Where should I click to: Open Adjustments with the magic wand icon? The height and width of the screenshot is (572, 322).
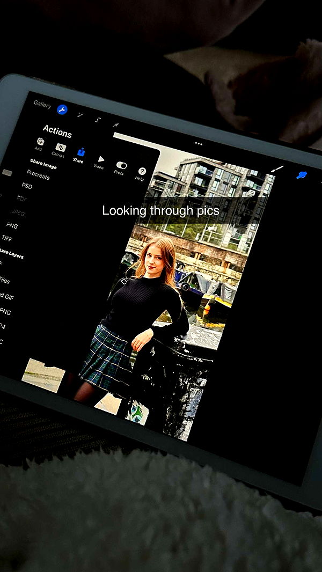click(x=80, y=114)
